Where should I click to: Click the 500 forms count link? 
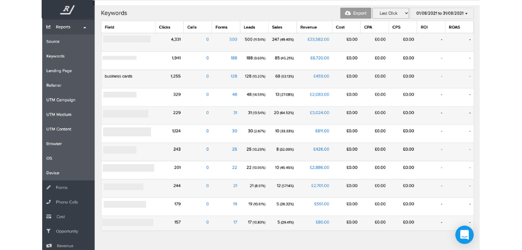pos(233,39)
